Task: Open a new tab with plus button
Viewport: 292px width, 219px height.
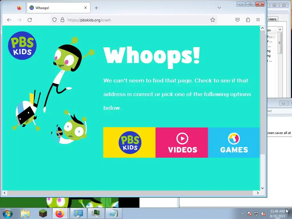Action: pyautogui.click(x=96, y=8)
